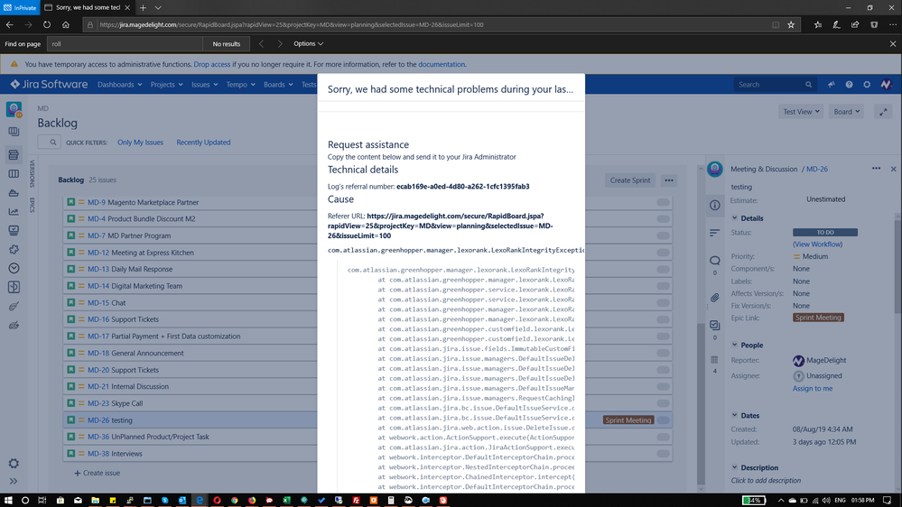
Task: Click the browser refresh button
Action: point(47,24)
